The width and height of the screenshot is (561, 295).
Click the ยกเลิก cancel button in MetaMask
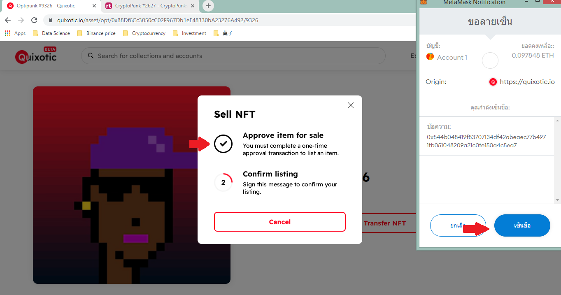(458, 225)
